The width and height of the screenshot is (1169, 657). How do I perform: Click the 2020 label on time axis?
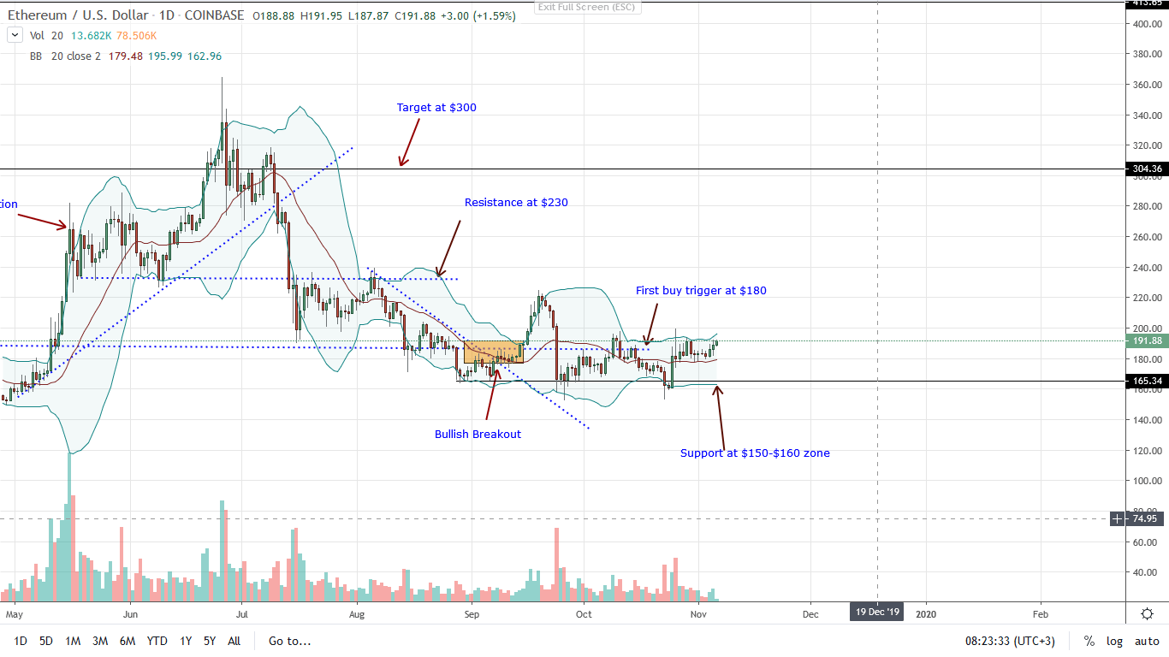point(925,614)
